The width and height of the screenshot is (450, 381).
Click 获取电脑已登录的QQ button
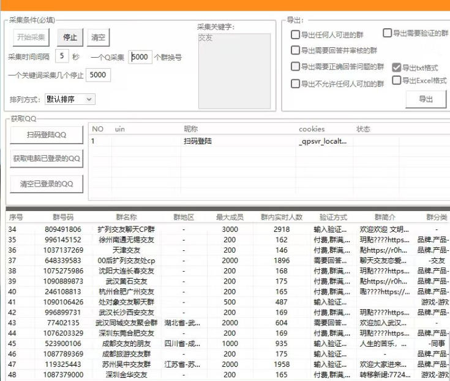click(x=47, y=158)
